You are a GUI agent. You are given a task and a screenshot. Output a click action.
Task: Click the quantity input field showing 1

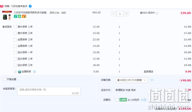(x=120, y=14)
